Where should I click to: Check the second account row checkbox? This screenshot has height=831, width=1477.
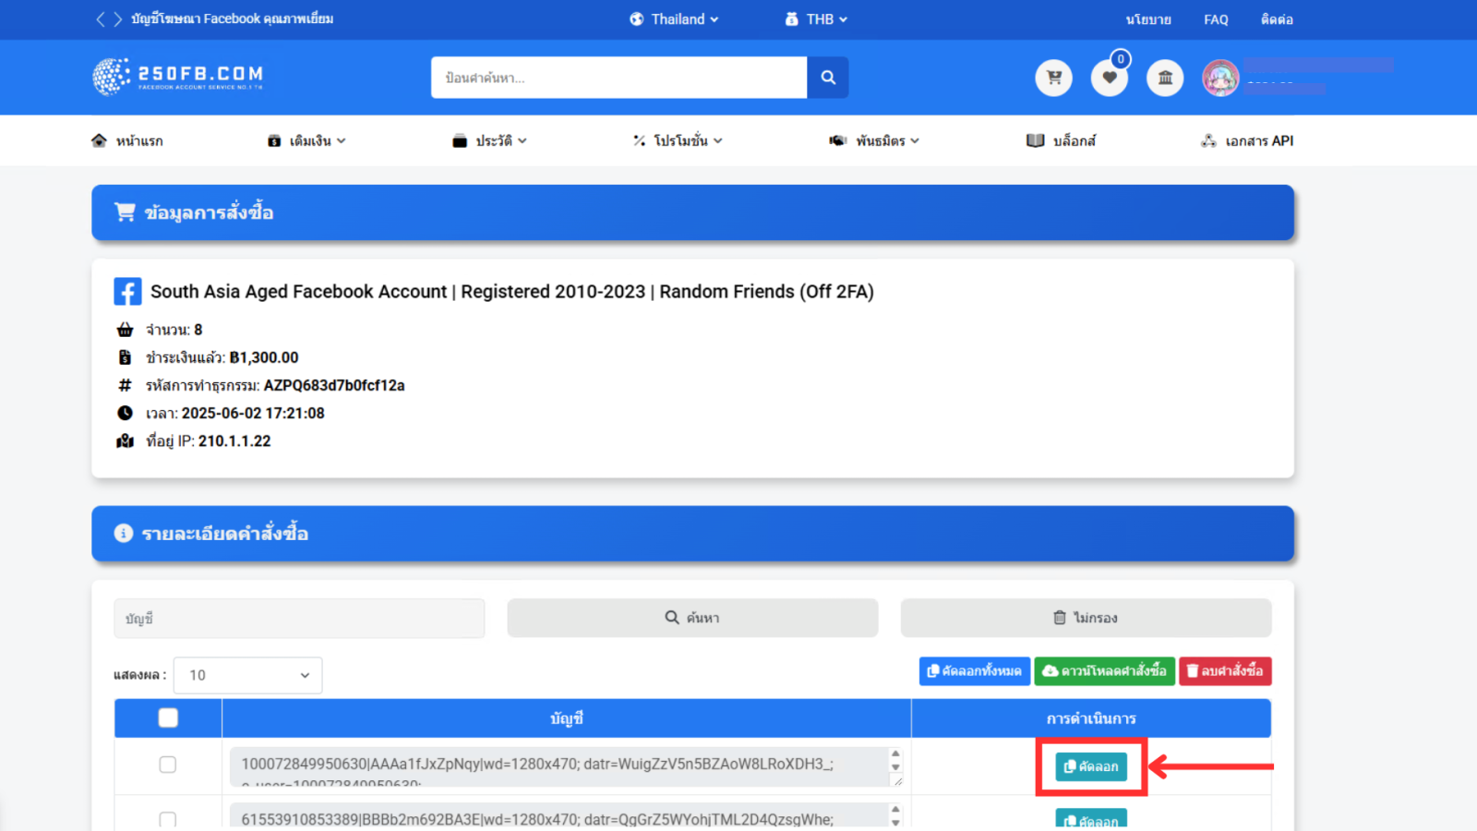tap(168, 819)
